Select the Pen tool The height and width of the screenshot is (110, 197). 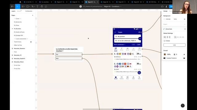click(x=33, y=6)
